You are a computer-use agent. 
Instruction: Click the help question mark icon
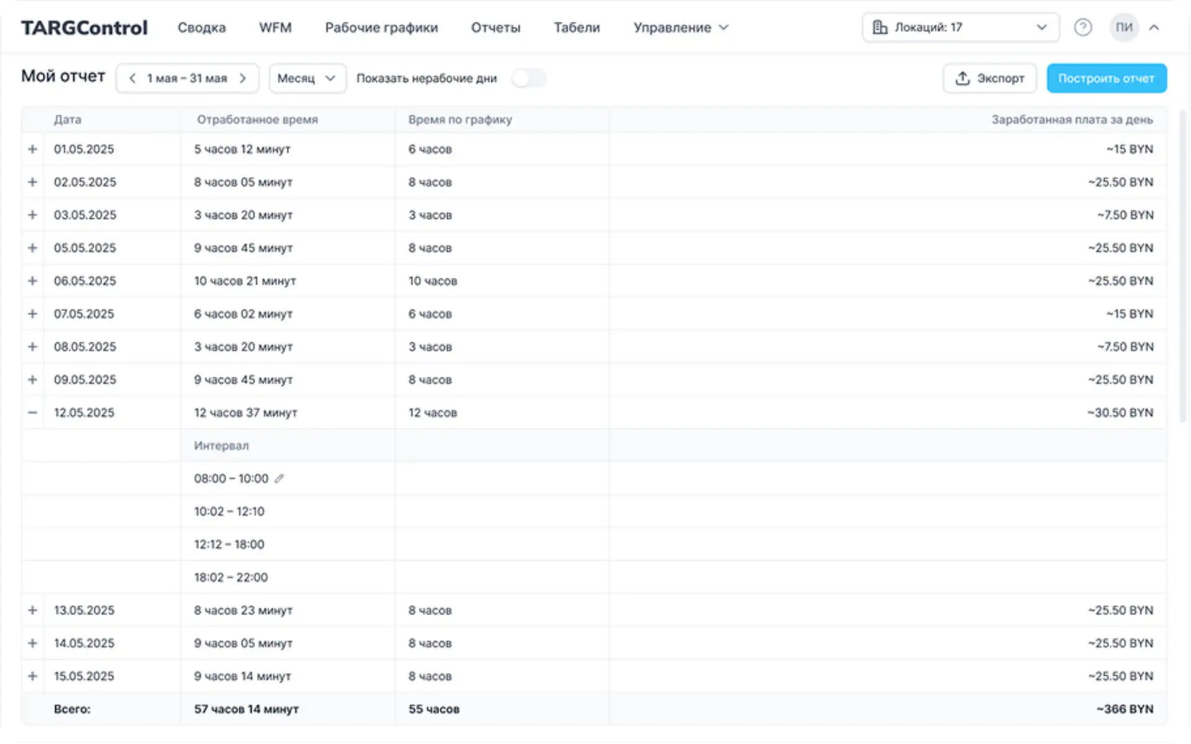(1082, 27)
